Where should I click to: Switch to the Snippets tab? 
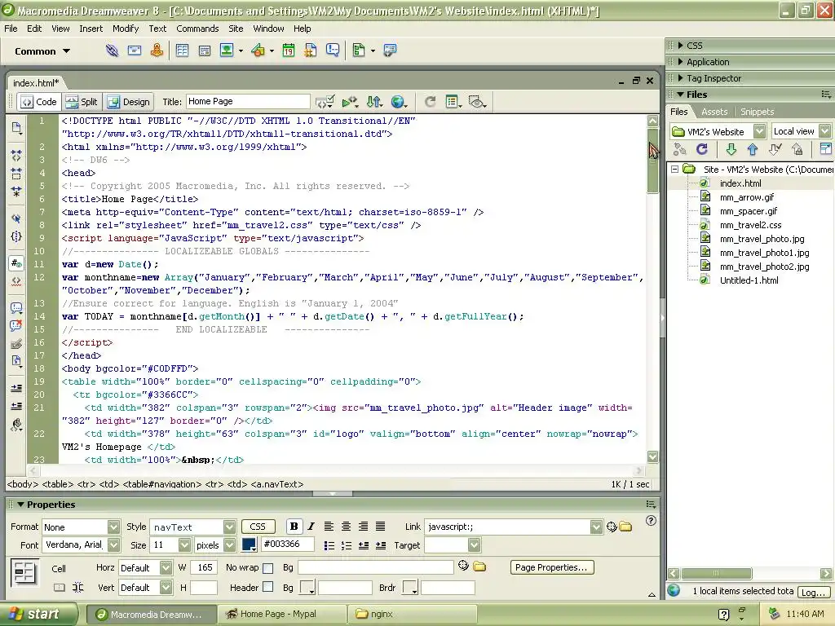pos(758,112)
